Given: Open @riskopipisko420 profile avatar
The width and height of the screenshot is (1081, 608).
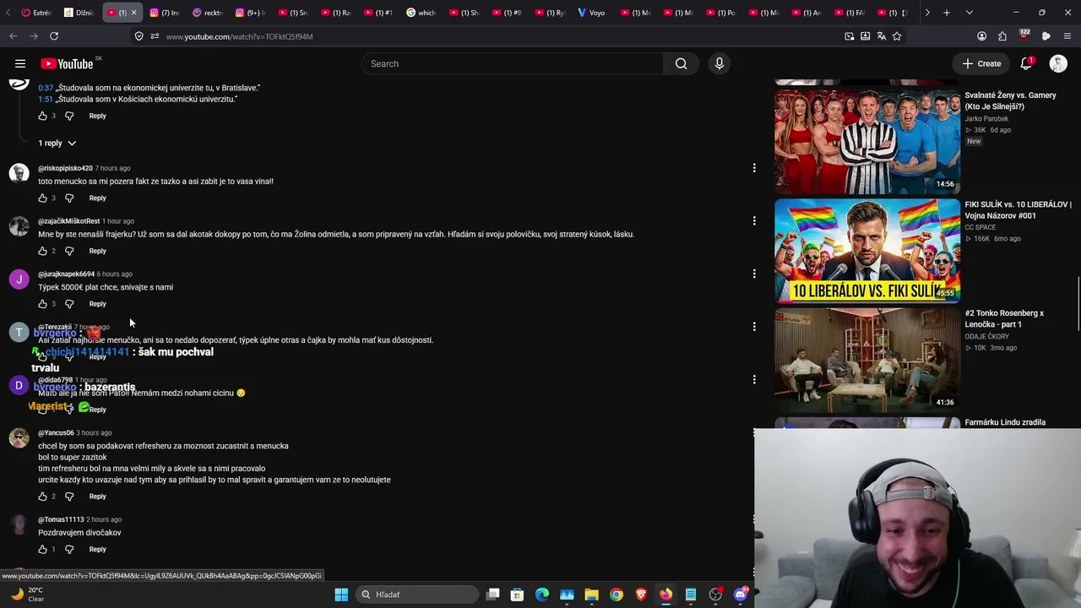Looking at the screenshot, I should (x=19, y=173).
